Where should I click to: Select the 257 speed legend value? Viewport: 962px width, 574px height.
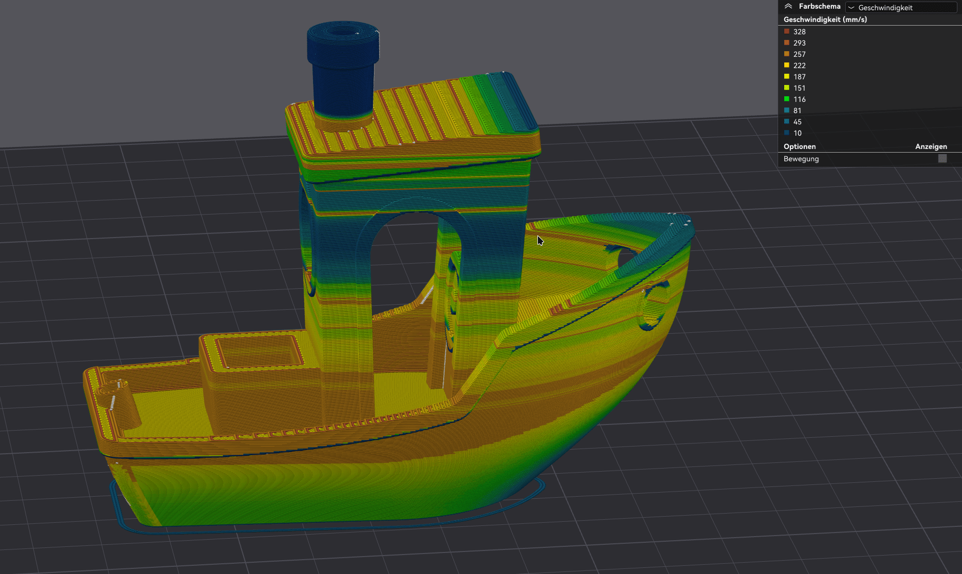(800, 54)
